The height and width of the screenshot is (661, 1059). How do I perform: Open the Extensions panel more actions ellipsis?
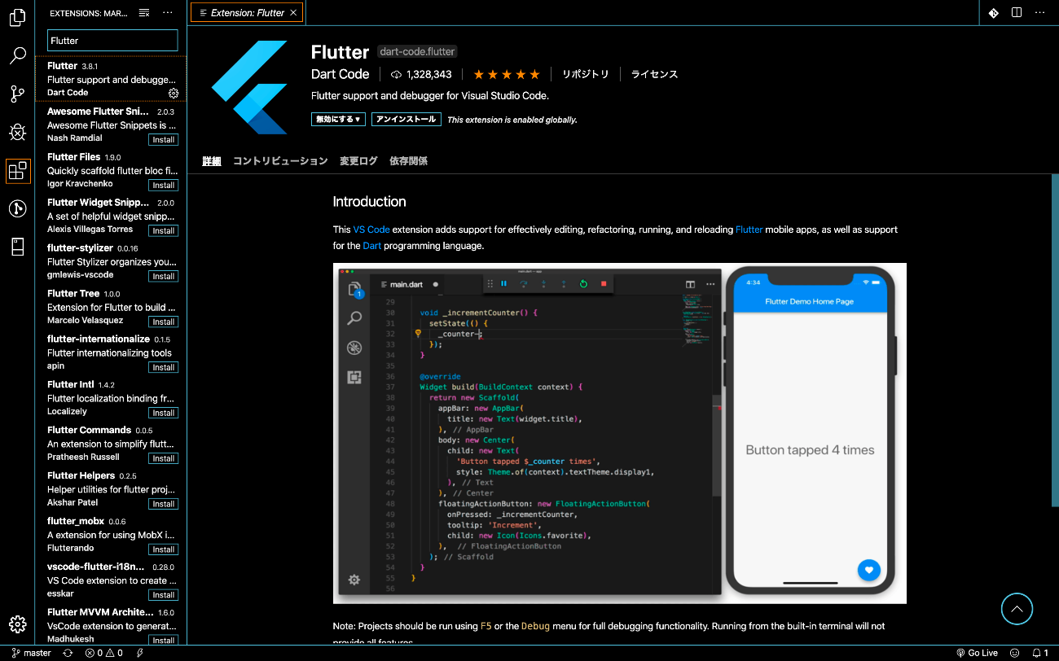[168, 13]
